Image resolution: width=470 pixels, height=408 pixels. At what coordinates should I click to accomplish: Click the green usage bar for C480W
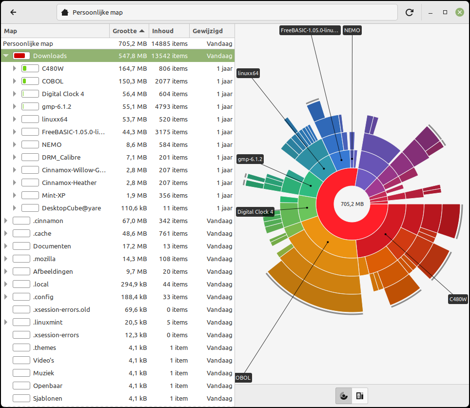(30, 68)
